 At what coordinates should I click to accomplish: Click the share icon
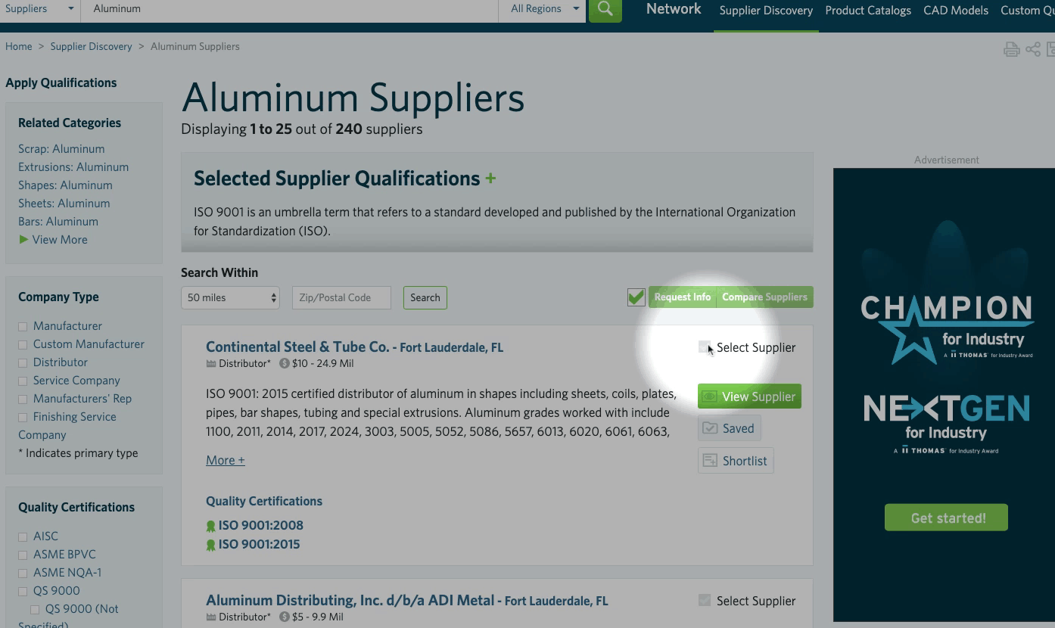pyautogui.click(x=1033, y=50)
